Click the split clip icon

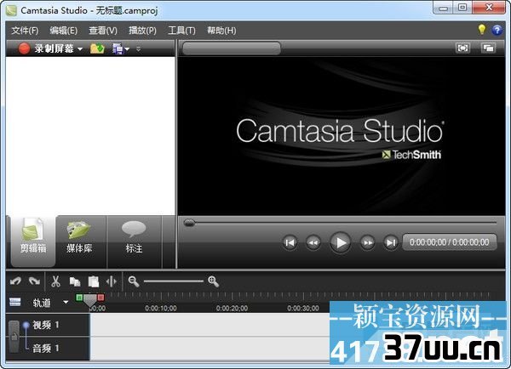coord(112,281)
